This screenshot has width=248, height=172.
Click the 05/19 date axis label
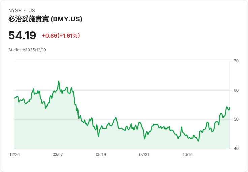[x=101, y=155]
